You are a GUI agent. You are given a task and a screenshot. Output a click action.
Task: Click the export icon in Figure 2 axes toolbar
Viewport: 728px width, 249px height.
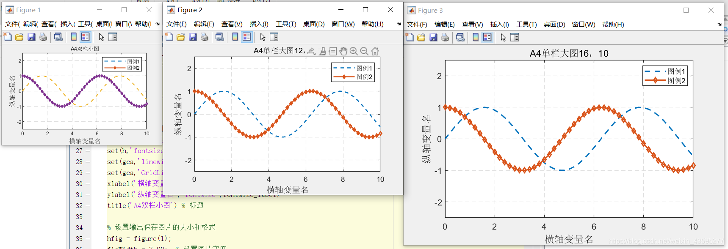coord(311,51)
